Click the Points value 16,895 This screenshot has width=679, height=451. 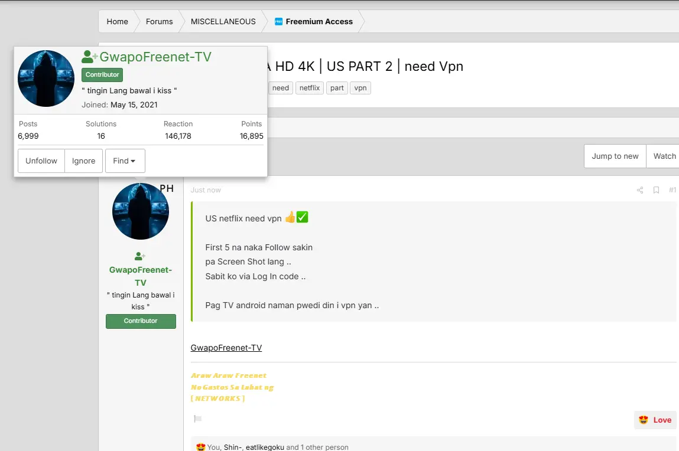(x=252, y=136)
